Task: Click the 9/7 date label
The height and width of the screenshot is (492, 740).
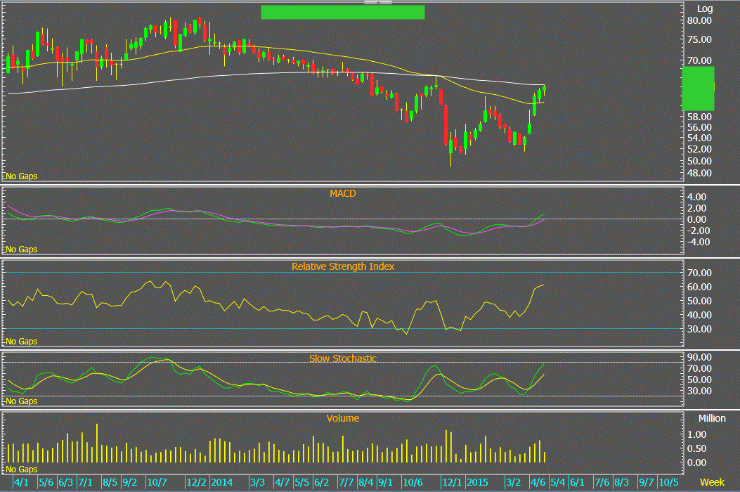Action: pos(646,482)
